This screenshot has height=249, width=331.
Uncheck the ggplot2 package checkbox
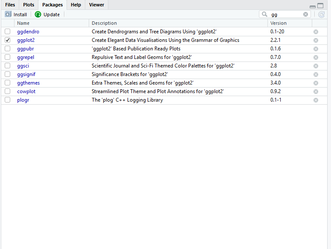(x=7, y=40)
